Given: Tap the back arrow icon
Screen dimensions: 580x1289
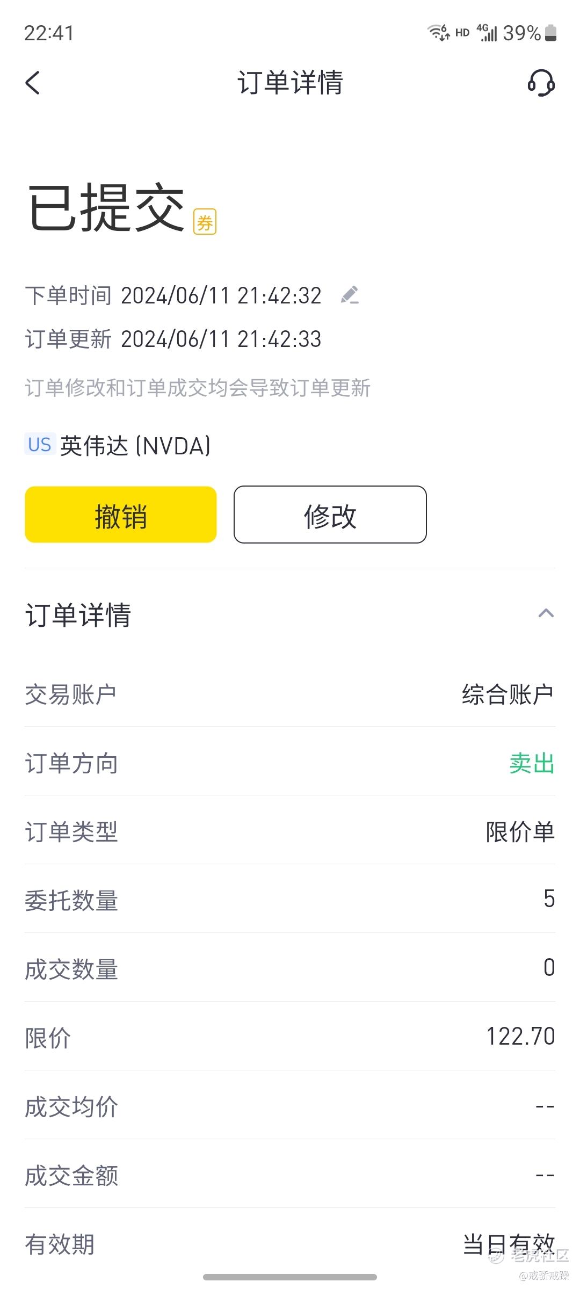Looking at the screenshot, I should tap(33, 83).
